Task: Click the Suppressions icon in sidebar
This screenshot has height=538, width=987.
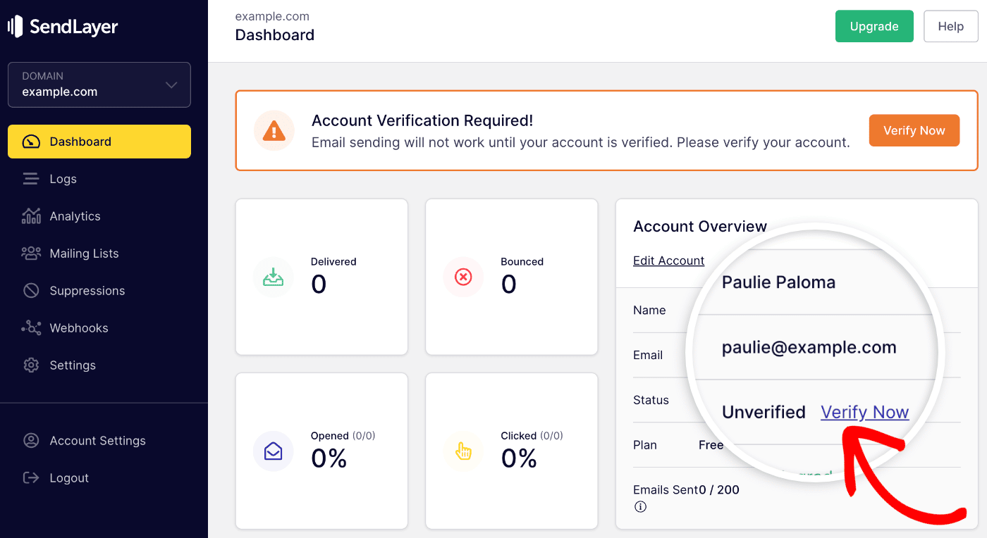Action: tap(31, 290)
